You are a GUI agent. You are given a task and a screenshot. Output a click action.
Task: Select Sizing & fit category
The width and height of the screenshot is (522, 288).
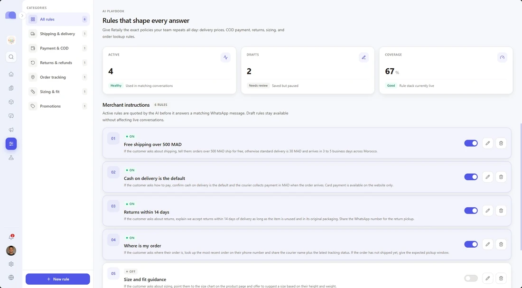58,92
